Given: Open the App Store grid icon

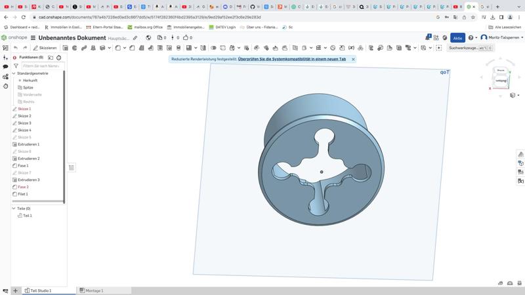Looking at the screenshot, I should 436,38.
